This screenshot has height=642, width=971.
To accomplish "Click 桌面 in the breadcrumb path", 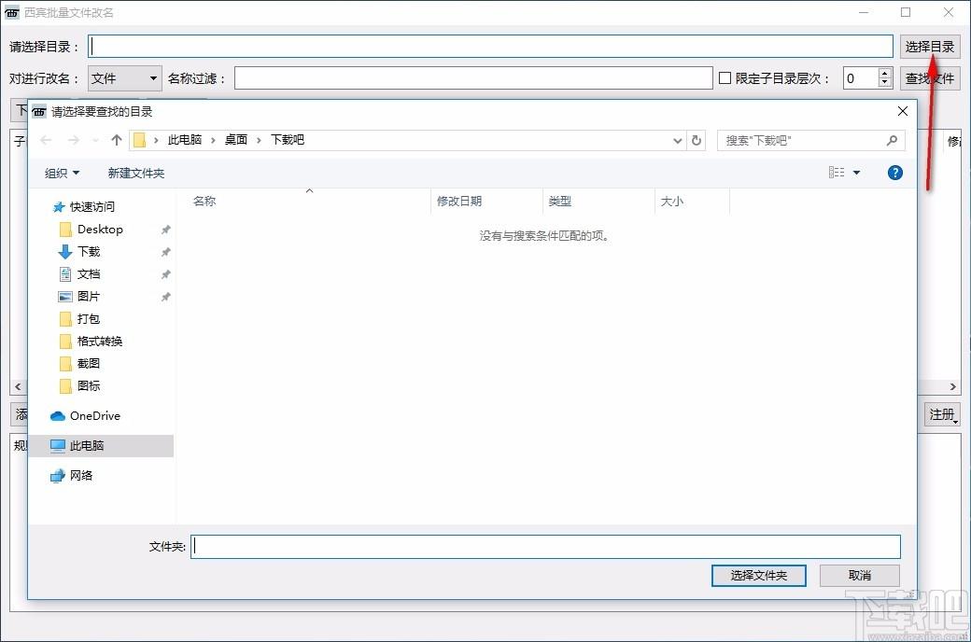I will click(236, 140).
